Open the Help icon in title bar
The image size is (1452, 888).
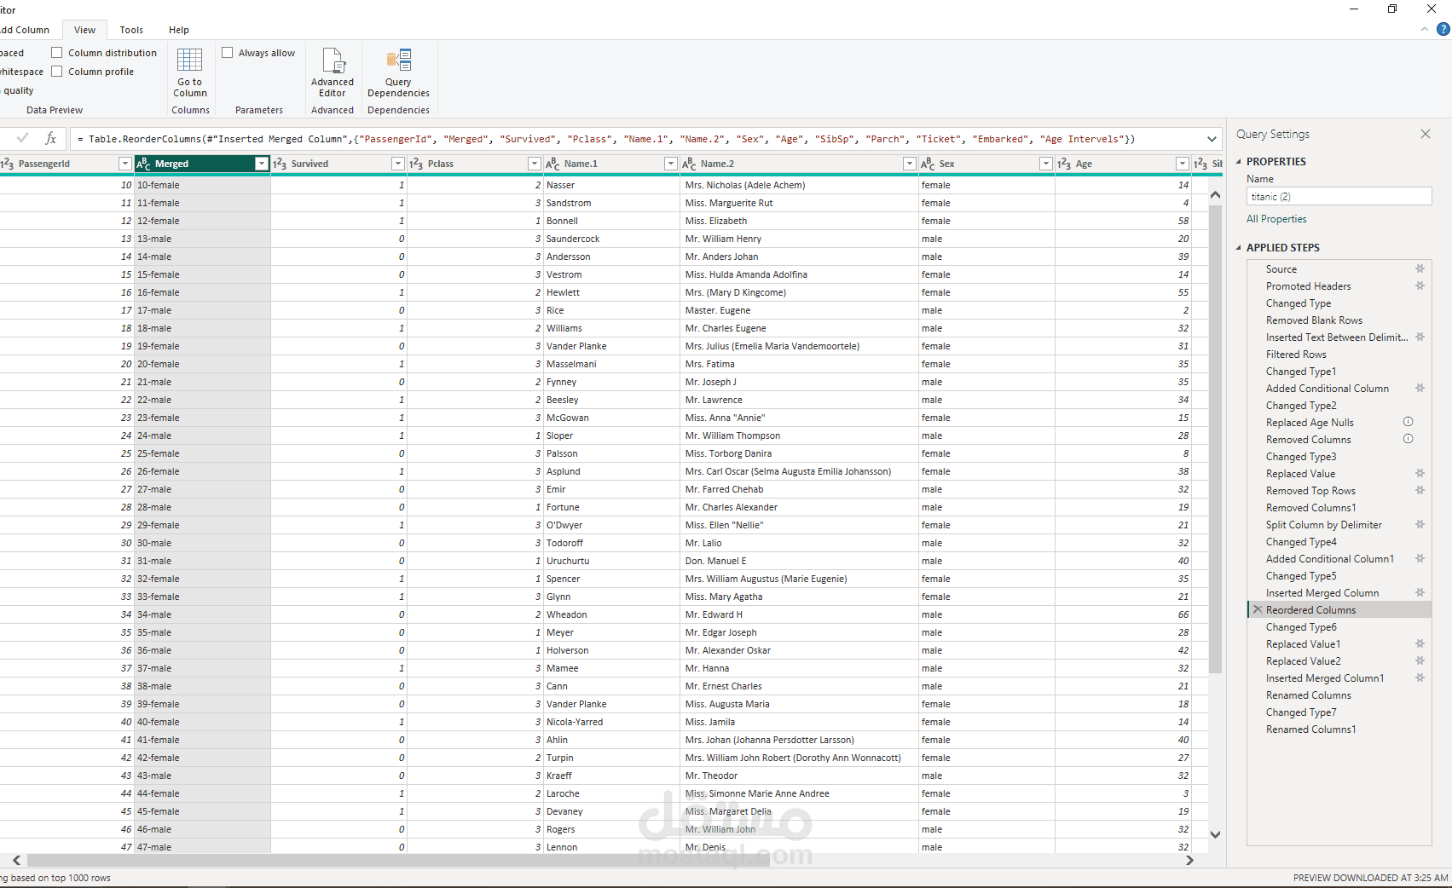click(1443, 29)
